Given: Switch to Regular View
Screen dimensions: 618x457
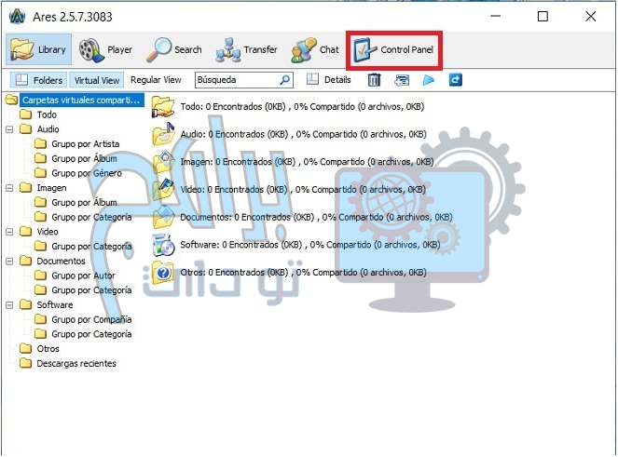Looking at the screenshot, I should click(156, 80).
